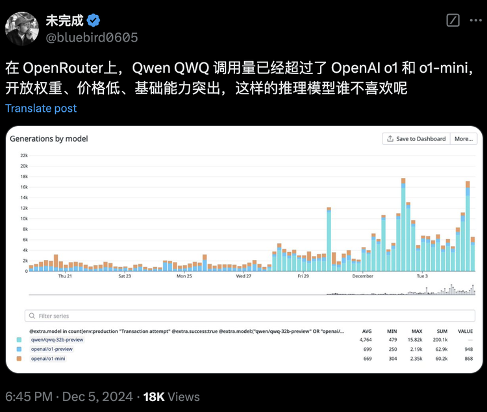This screenshot has width=487, height=412.
Task: Click the 200.1k SUM value
Action: pos(440,340)
